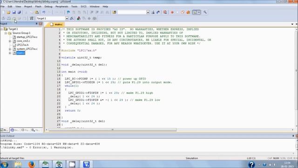Open the View menu
298x168 pixels.
[18, 7]
